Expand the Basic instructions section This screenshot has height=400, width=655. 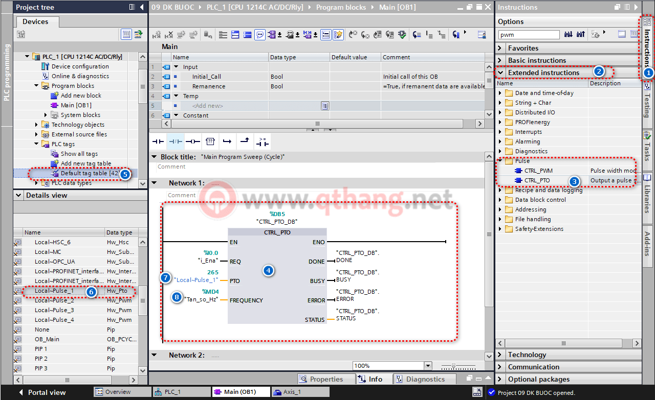pos(501,60)
